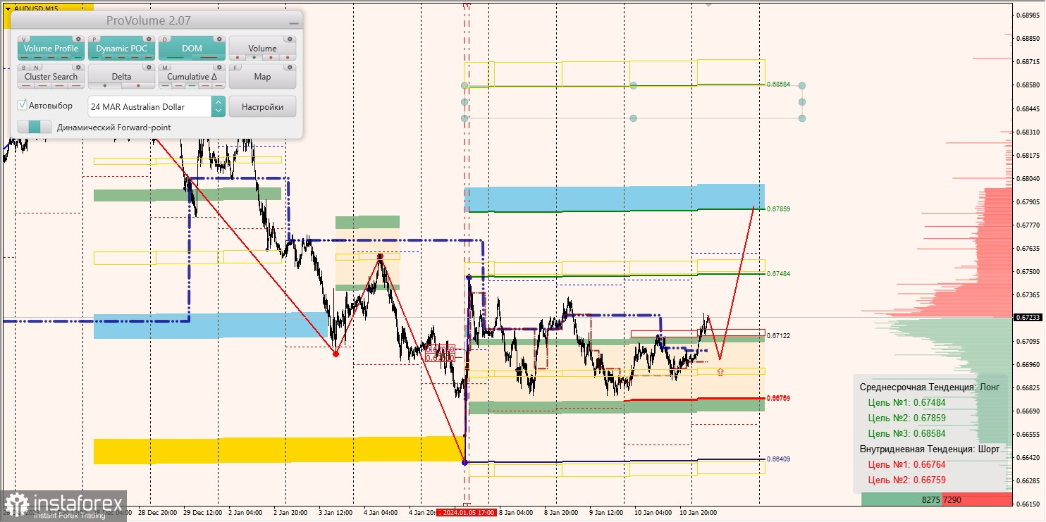
Task: Enable the Cumulative Δ indicator
Action: point(192,77)
